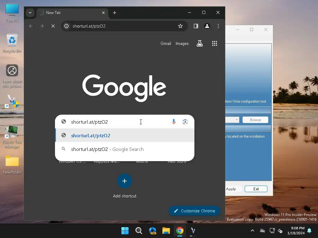Image resolution: width=318 pixels, height=238 pixels.
Task: Open the OneDrive tray icon
Action: click(x=262, y=231)
